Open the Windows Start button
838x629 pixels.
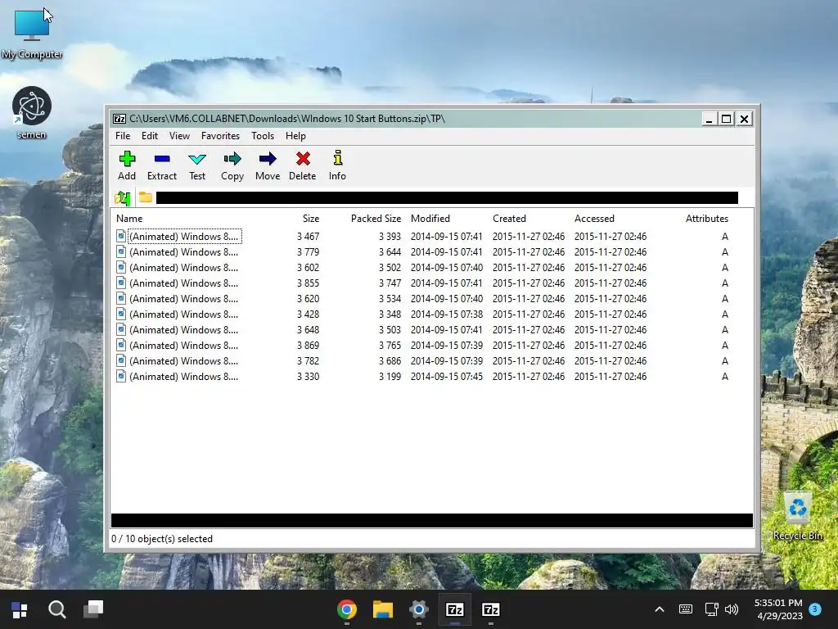click(20, 609)
